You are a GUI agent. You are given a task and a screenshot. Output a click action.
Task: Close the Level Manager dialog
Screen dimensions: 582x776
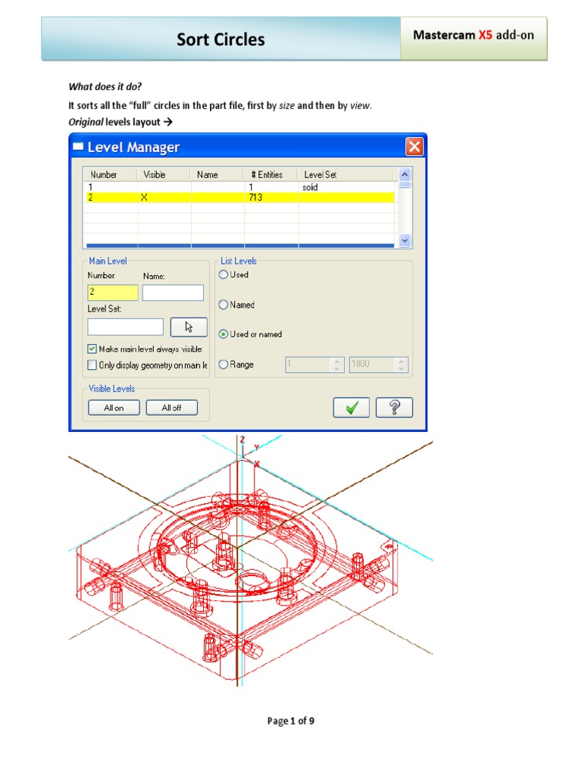[415, 146]
